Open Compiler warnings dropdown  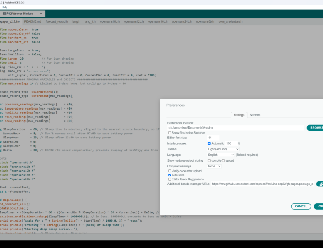[214, 166]
